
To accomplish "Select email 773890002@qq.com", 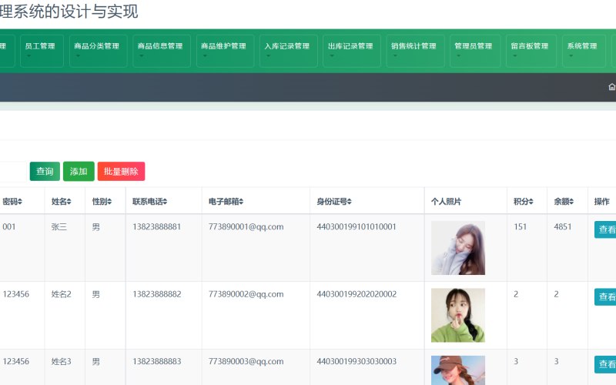I will click(x=246, y=294).
